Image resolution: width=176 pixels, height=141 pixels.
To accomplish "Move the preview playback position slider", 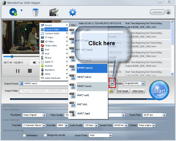I will pos(12,57).
